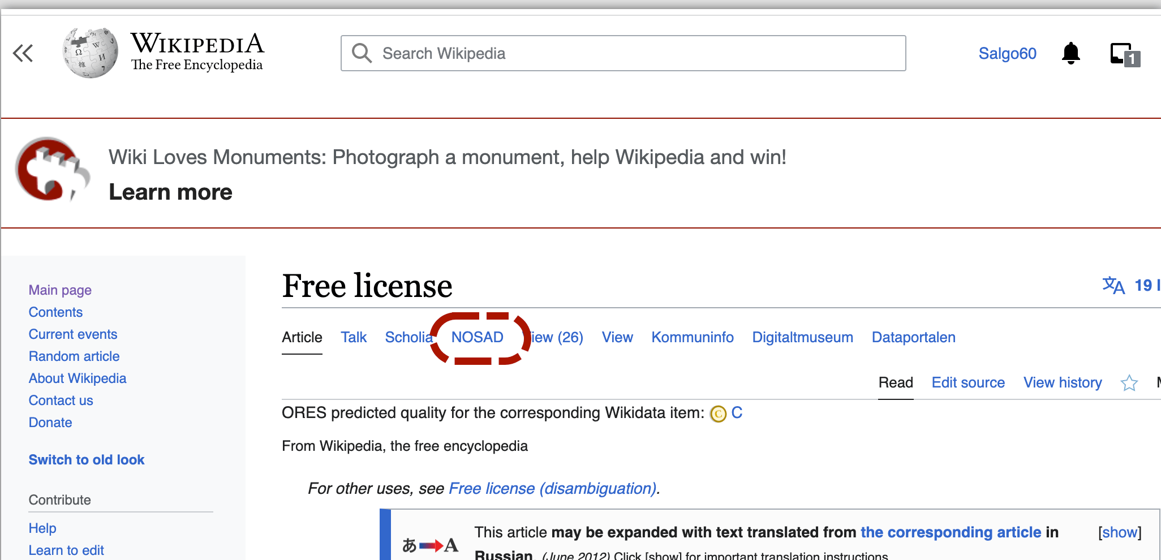Go to Random article
Viewport: 1161px width, 560px height.
74,356
